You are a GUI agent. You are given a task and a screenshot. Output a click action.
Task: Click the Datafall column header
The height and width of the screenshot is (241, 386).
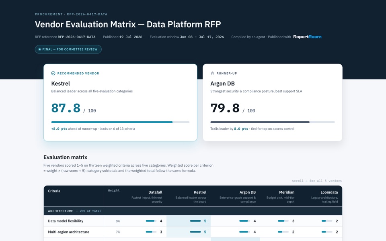click(146, 197)
